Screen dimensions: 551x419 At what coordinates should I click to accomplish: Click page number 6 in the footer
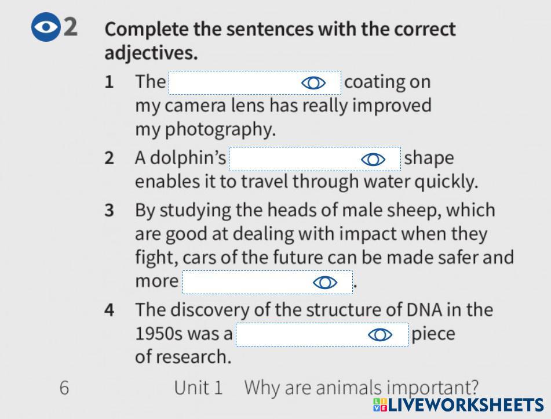(64, 388)
